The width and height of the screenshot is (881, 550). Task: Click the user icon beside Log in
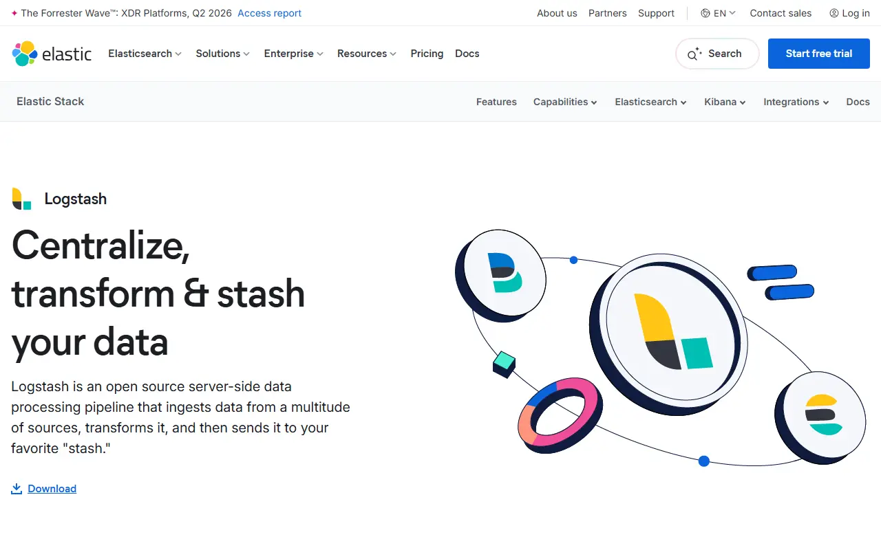(834, 13)
